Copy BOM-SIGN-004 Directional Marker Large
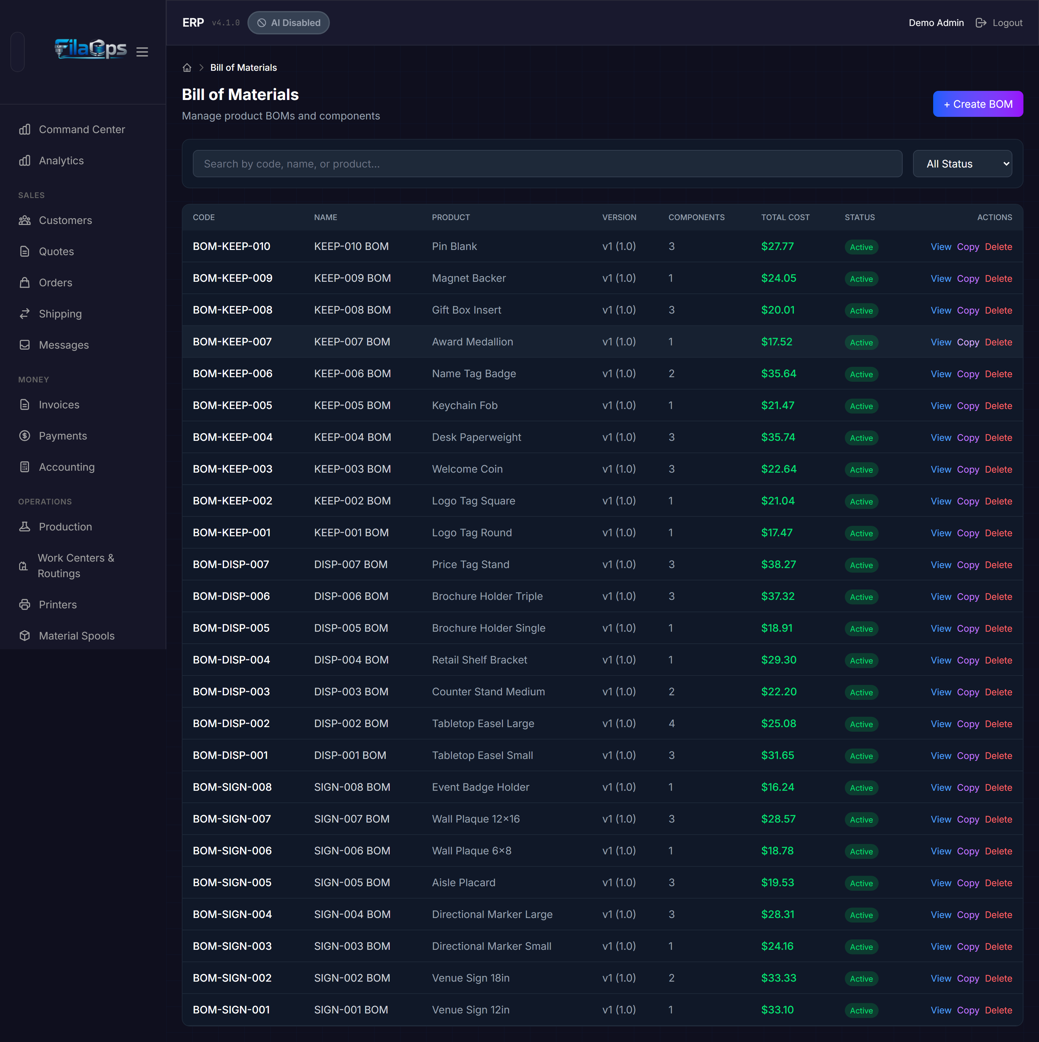 (967, 915)
